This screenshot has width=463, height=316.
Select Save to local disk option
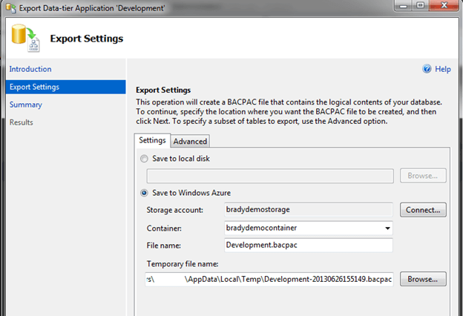(144, 159)
